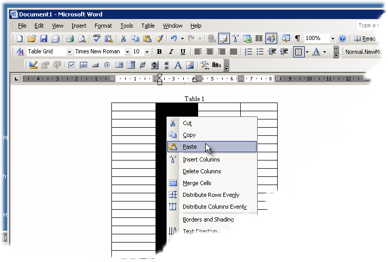Expand the Times New Roman font dropdown
The image size is (388, 262).
click(127, 52)
